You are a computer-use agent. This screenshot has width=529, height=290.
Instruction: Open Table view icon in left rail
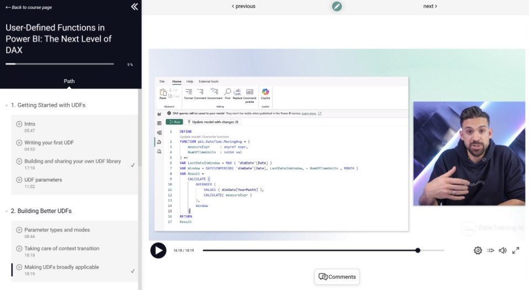[159, 123]
